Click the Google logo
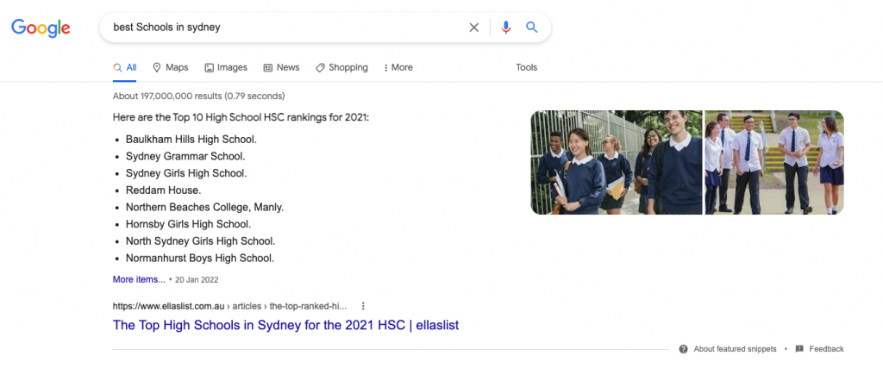Screen dimensions: 883x368 click(x=41, y=28)
